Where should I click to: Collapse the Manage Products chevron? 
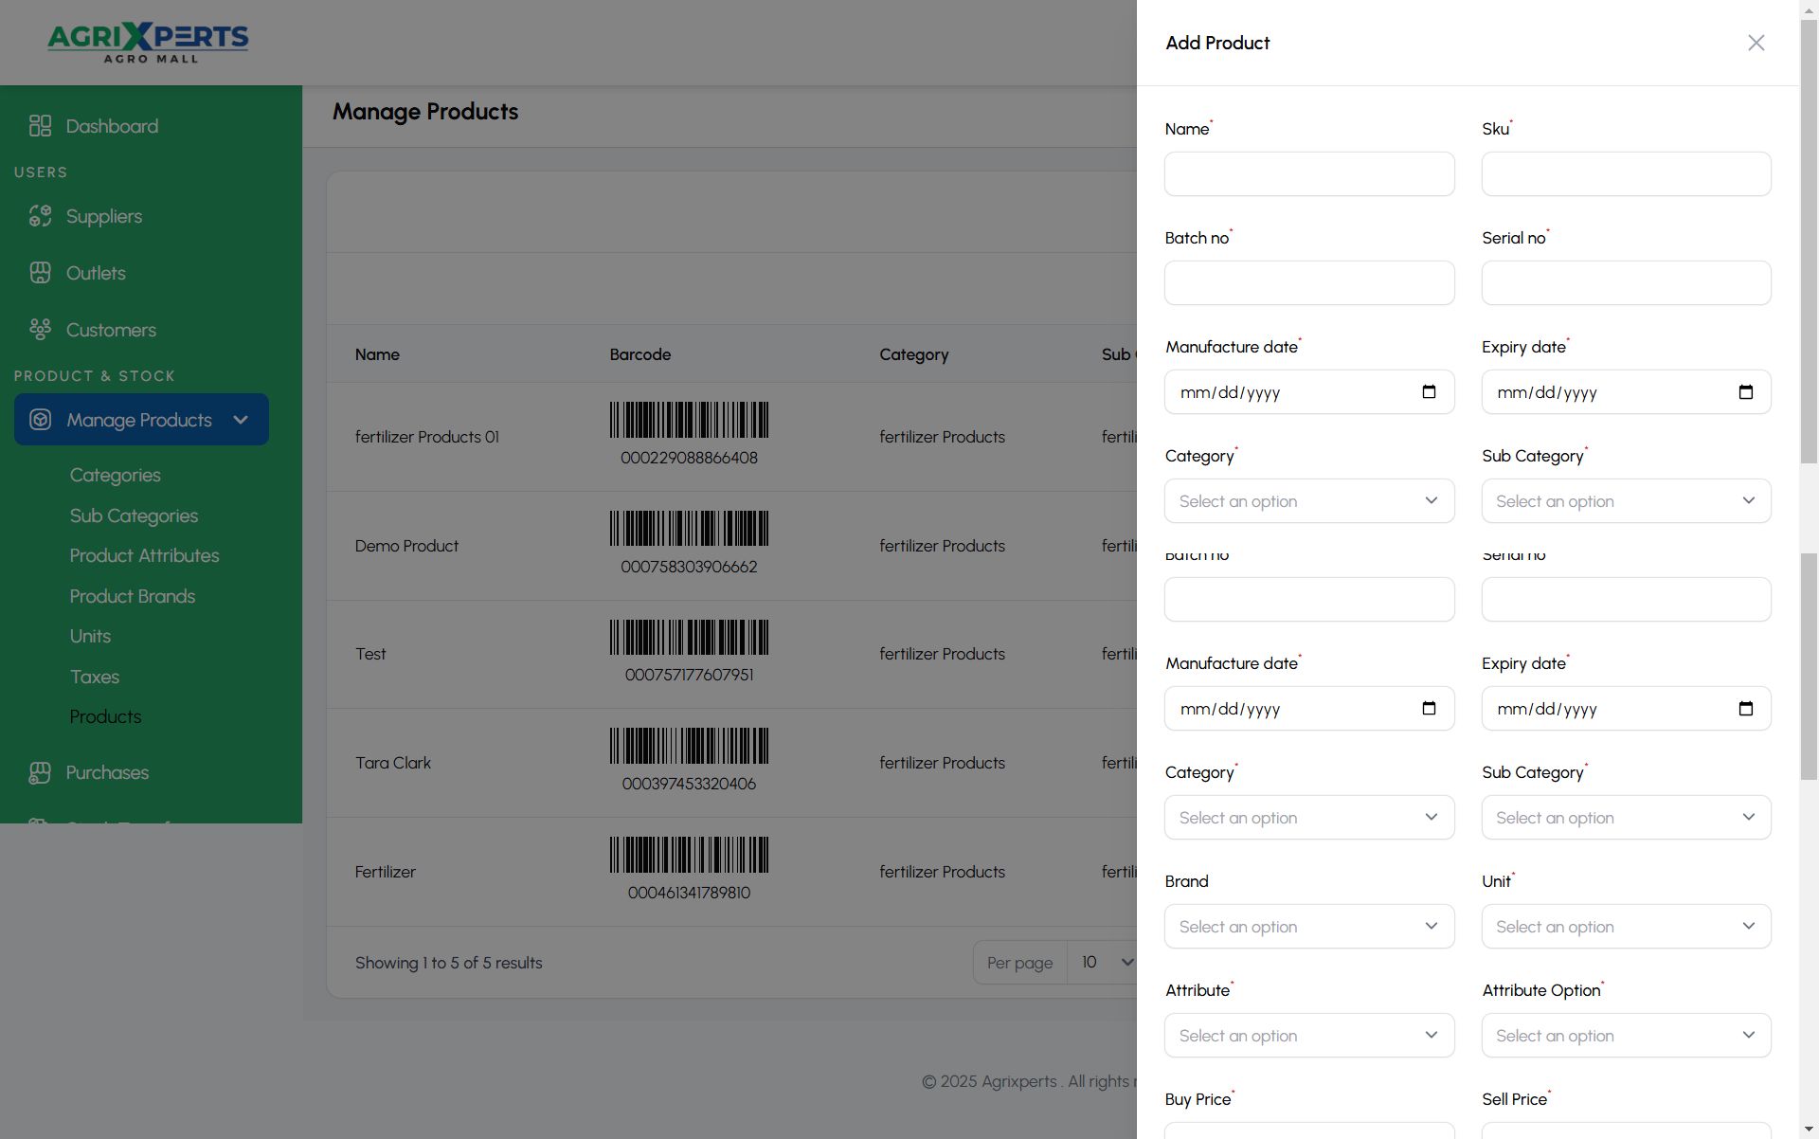pos(241,420)
